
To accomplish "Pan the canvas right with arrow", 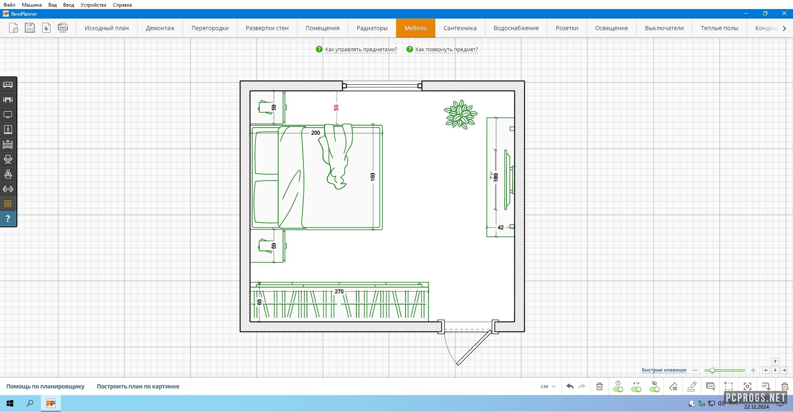I will pos(784,370).
